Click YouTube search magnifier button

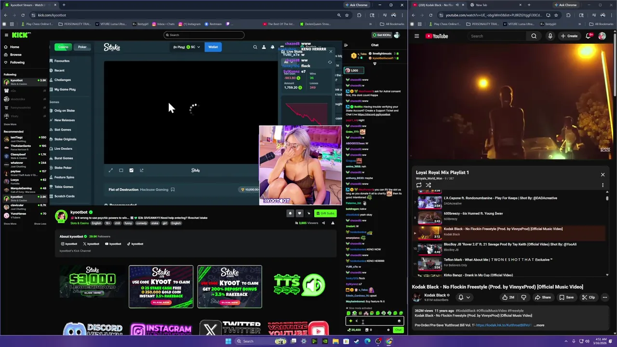point(534,36)
